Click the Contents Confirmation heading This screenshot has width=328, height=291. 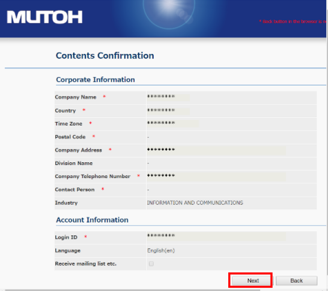[104, 55]
